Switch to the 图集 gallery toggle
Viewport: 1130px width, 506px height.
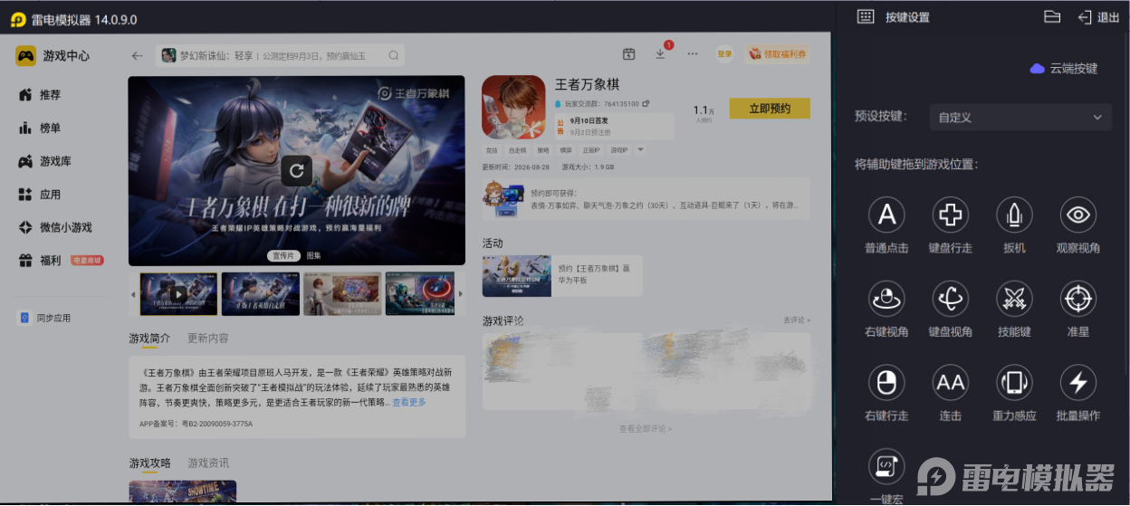point(313,256)
